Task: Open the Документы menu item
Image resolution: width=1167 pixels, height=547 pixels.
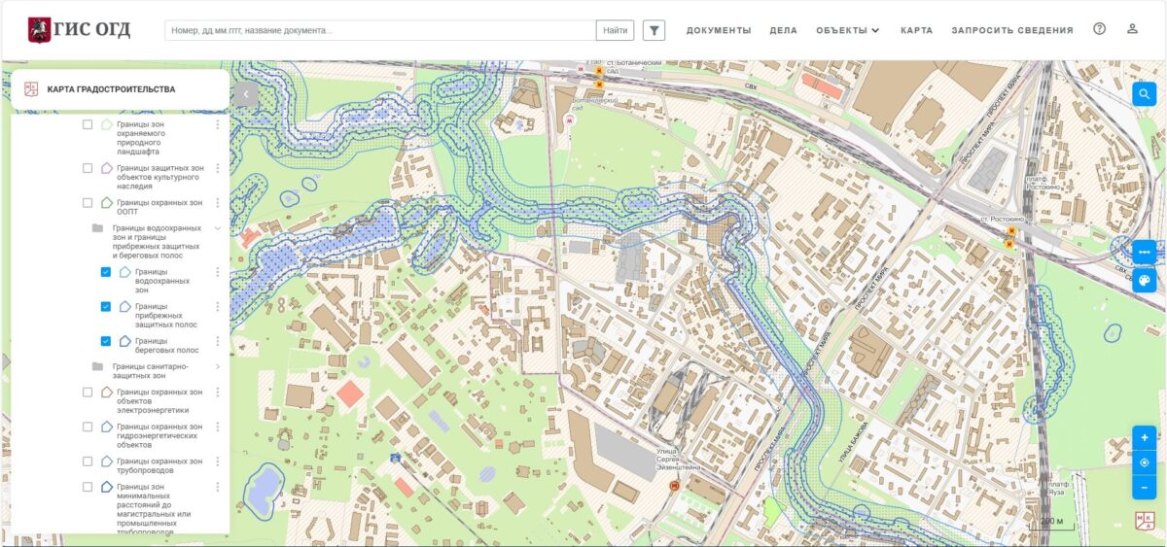Action: [718, 30]
